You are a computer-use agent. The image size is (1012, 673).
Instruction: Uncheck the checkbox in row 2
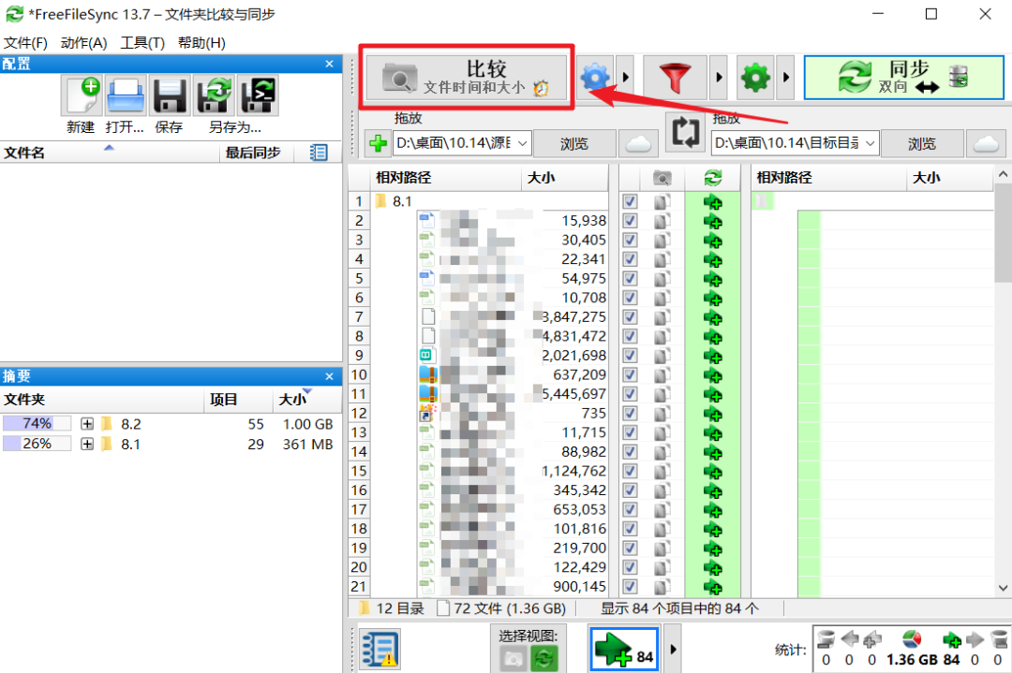[x=630, y=221]
